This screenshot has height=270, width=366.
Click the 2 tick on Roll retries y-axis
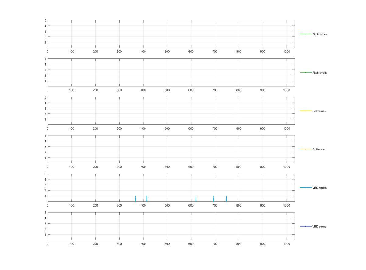(x=45, y=114)
